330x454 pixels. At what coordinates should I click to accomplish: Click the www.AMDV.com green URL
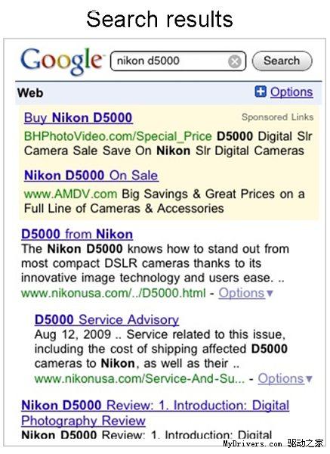coord(70,194)
